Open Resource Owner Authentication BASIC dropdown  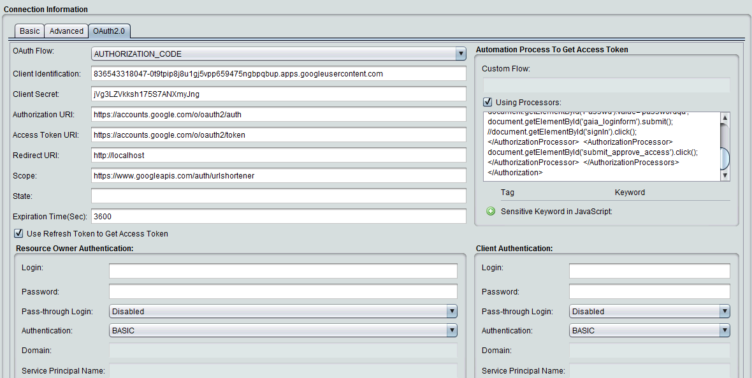[x=452, y=330]
